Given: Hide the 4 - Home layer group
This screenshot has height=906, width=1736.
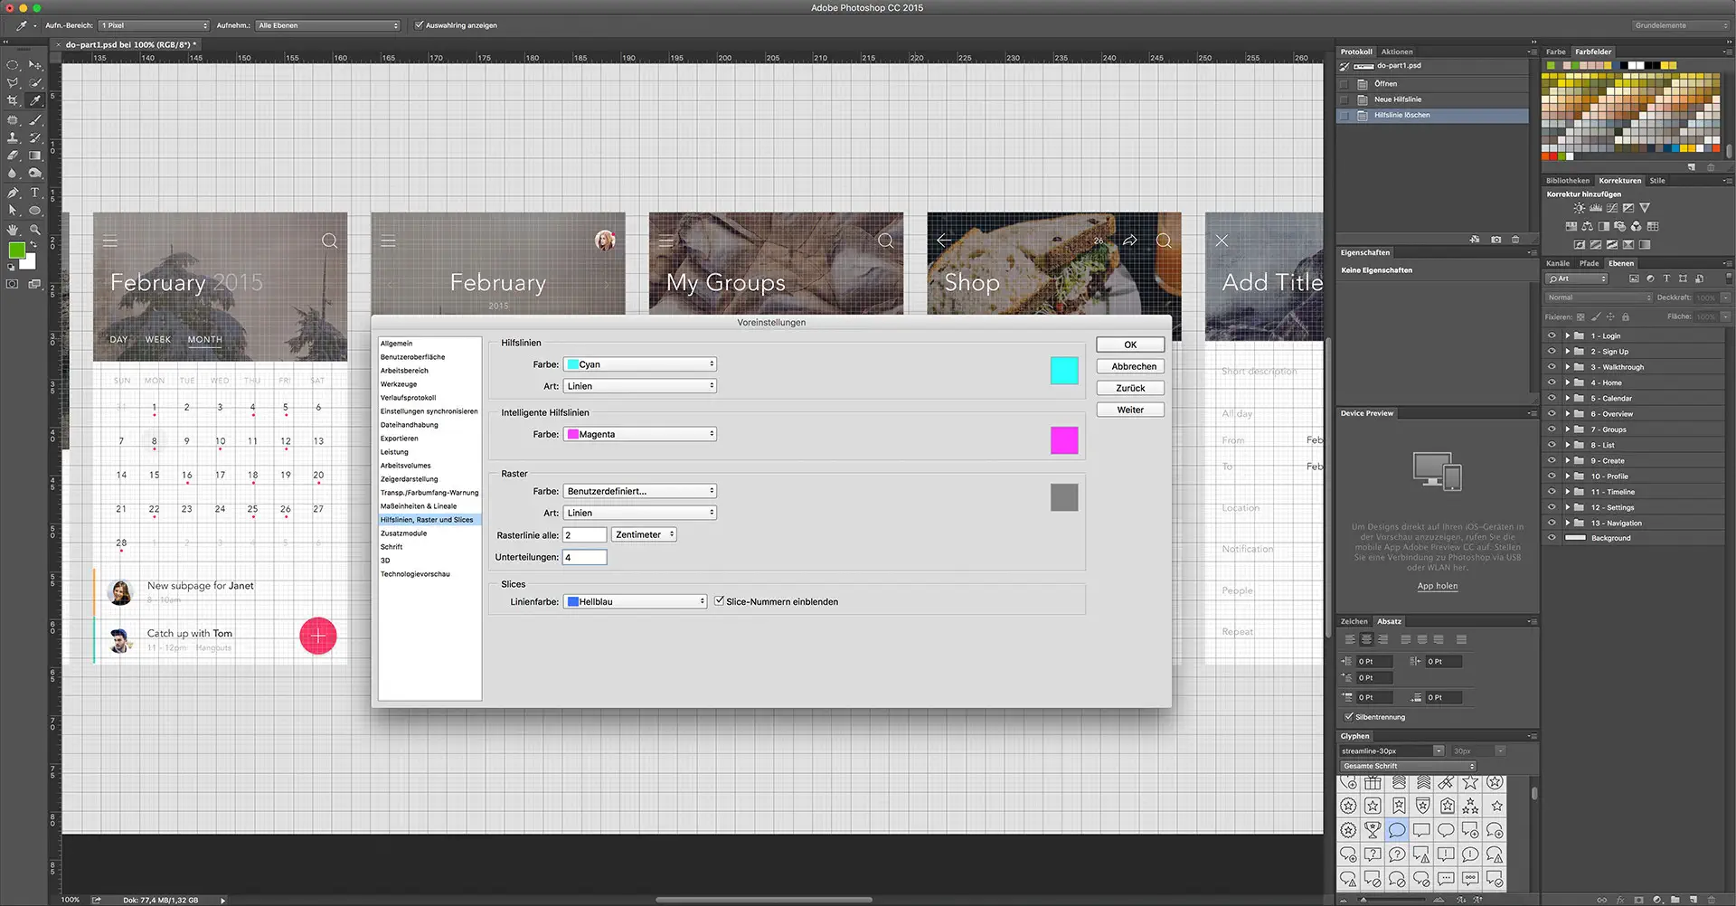Looking at the screenshot, I should coord(1552,382).
